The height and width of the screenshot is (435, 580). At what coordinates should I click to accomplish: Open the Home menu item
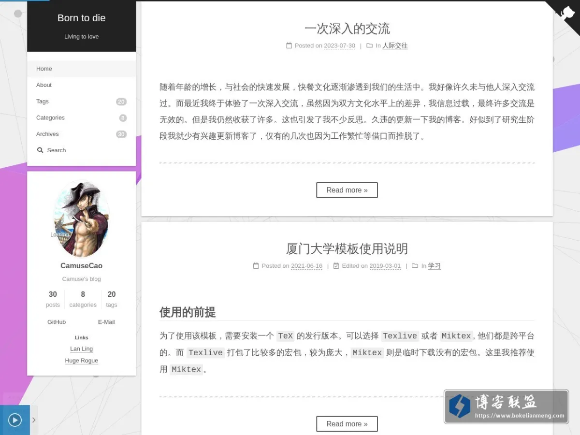[81, 69]
